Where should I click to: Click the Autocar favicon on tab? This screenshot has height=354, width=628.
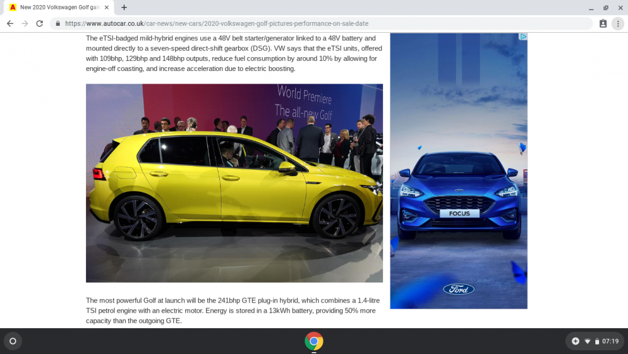(13, 7)
